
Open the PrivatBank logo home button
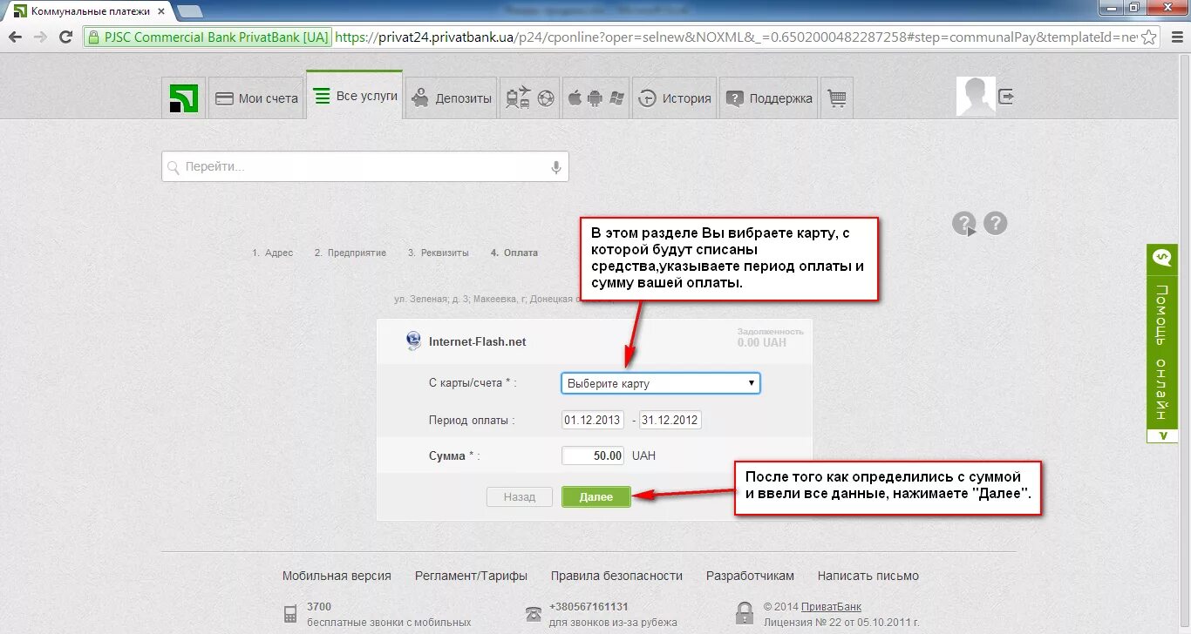point(184,98)
